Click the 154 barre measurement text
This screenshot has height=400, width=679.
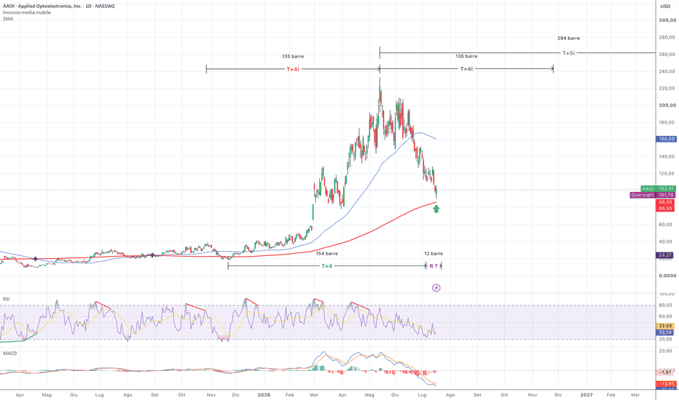327,253
